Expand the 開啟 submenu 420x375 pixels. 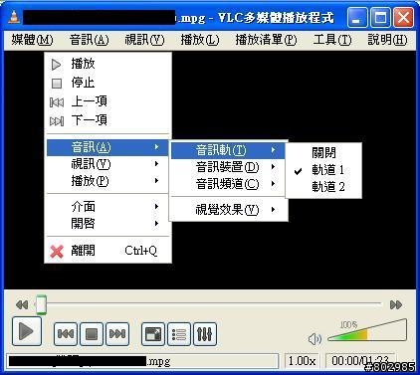pos(107,224)
